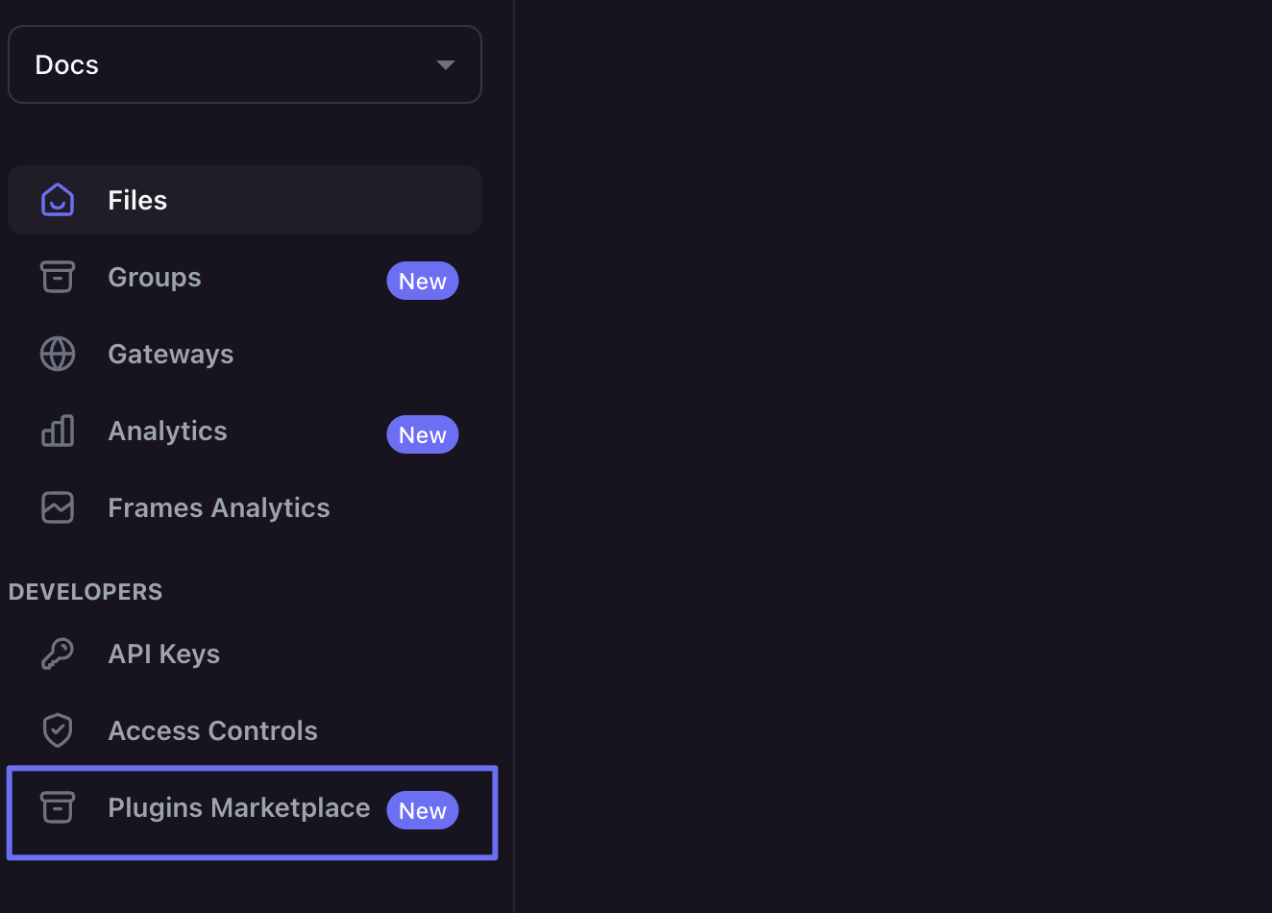Open the API Keys page
The height and width of the screenshot is (913, 1272).
[x=164, y=654]
